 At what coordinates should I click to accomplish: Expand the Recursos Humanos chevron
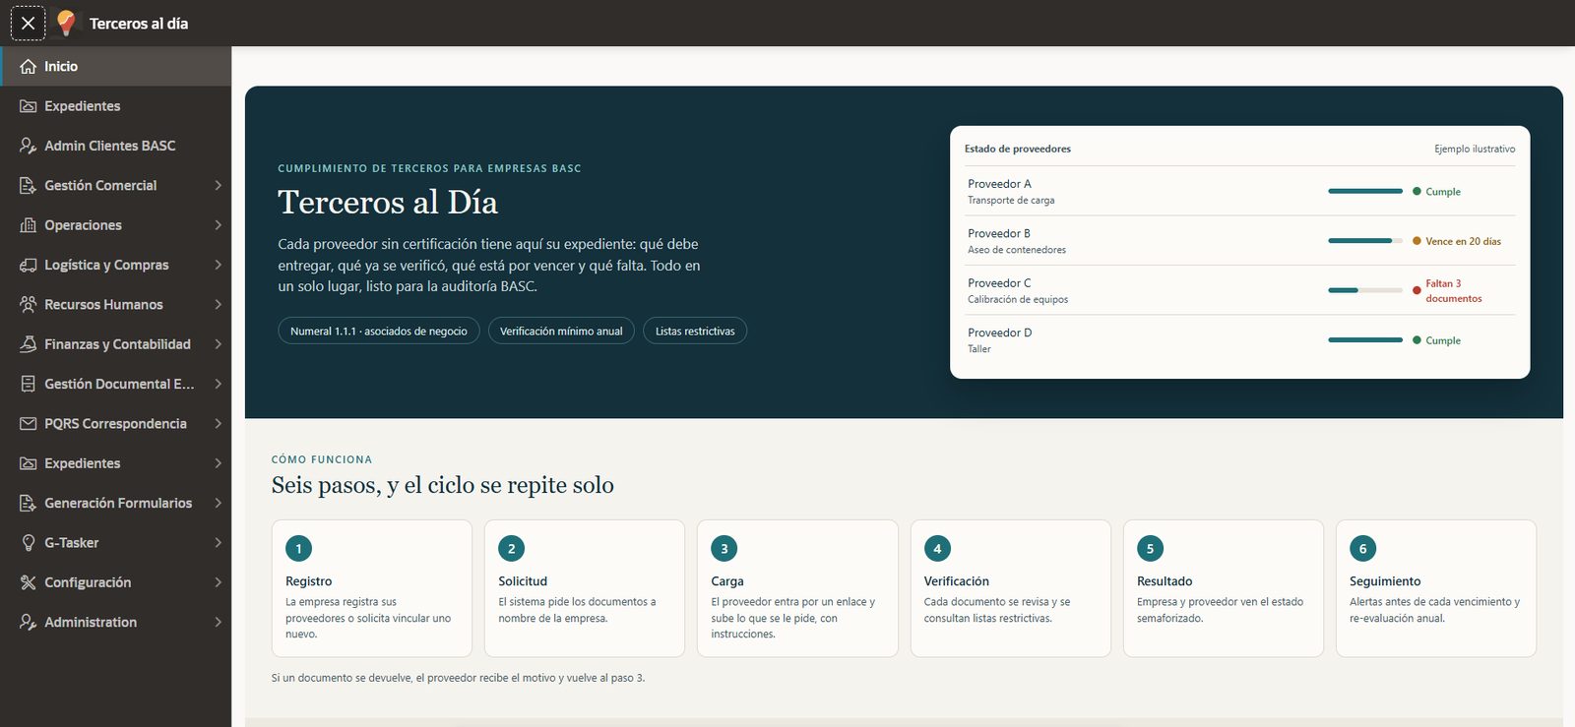coord(218,304)
